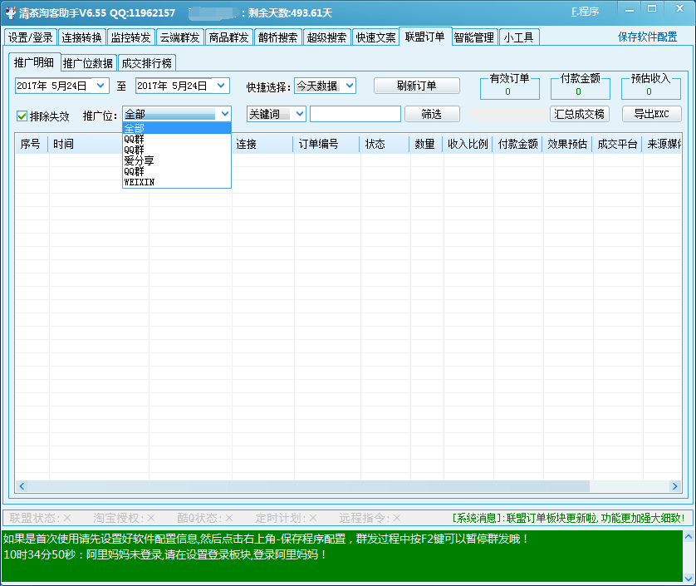Click the log panel scroll down arrow

click(x=689, y=579)
